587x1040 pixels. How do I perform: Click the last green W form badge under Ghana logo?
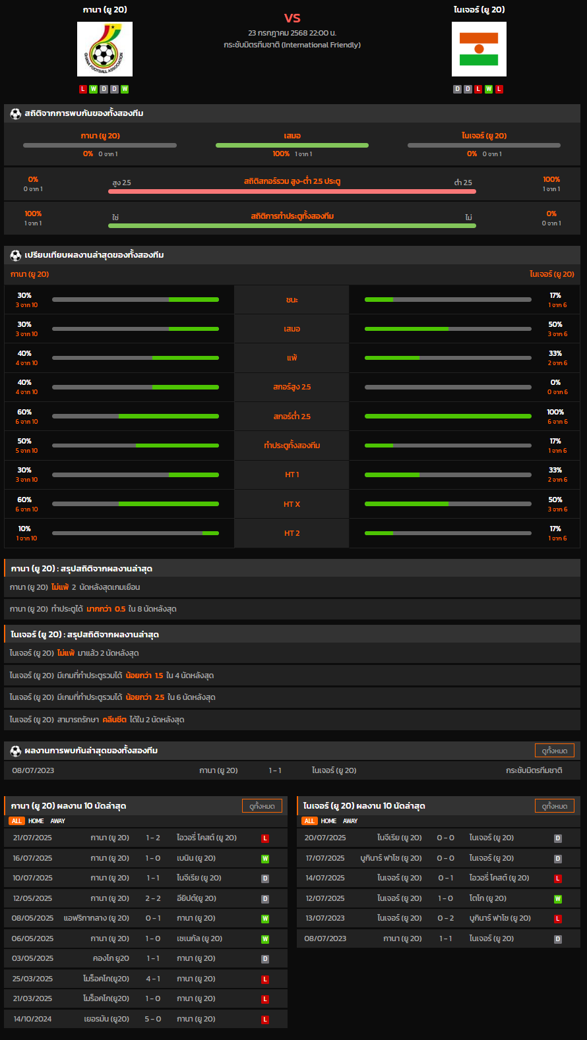pos(125,89)
